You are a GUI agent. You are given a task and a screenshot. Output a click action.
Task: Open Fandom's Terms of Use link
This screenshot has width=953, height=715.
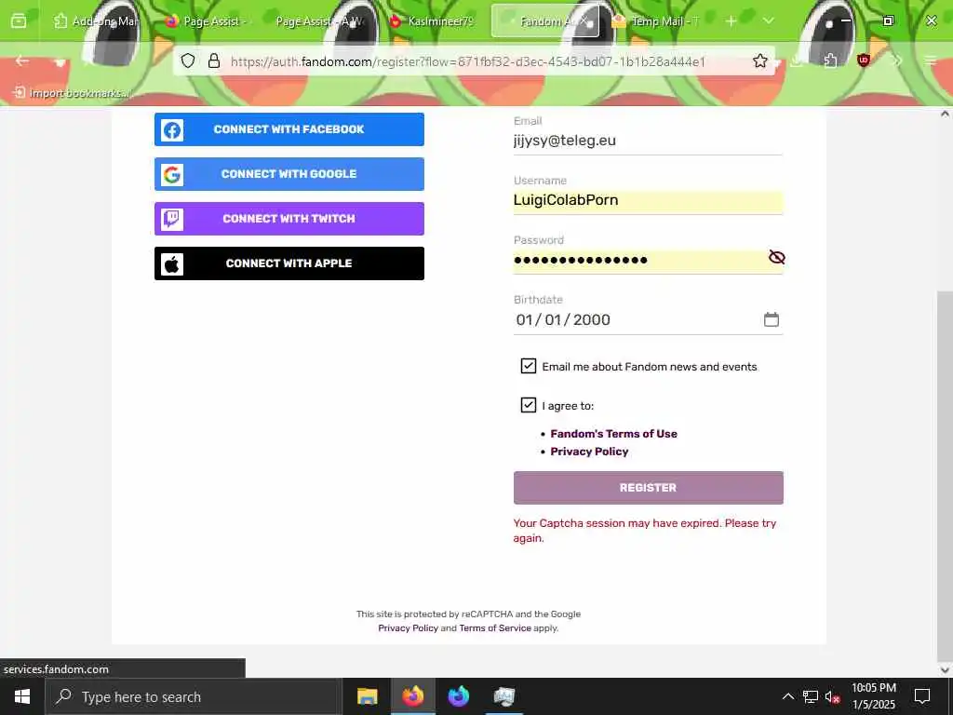click(613, 434)
